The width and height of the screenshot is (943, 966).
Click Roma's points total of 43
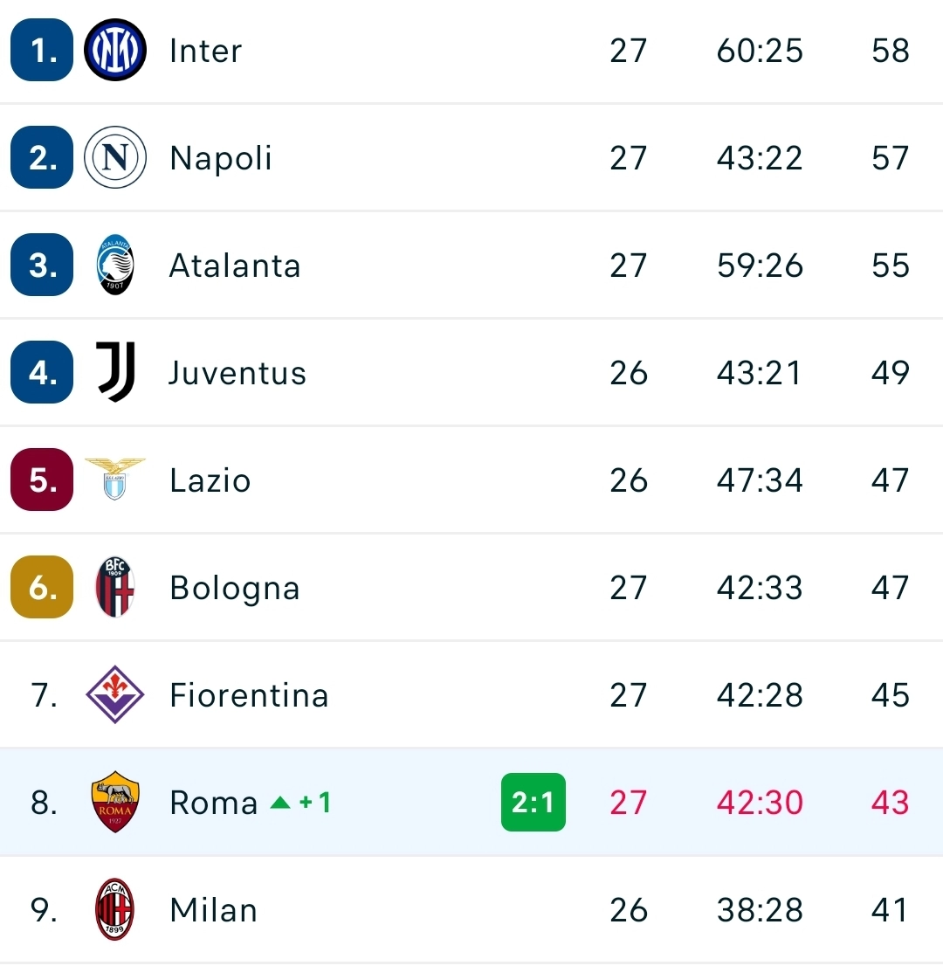889,803
